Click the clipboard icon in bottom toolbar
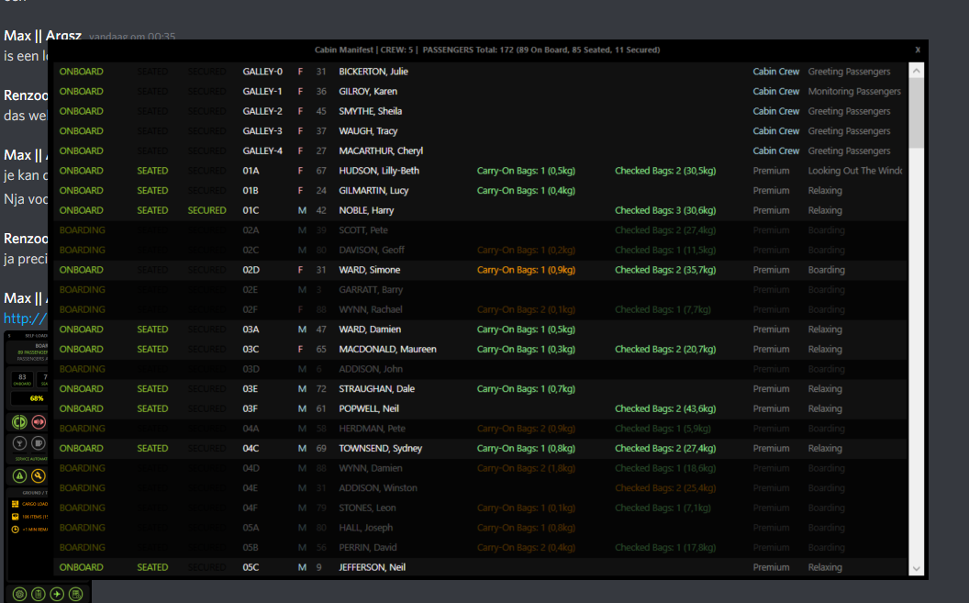 coord(39,594)
